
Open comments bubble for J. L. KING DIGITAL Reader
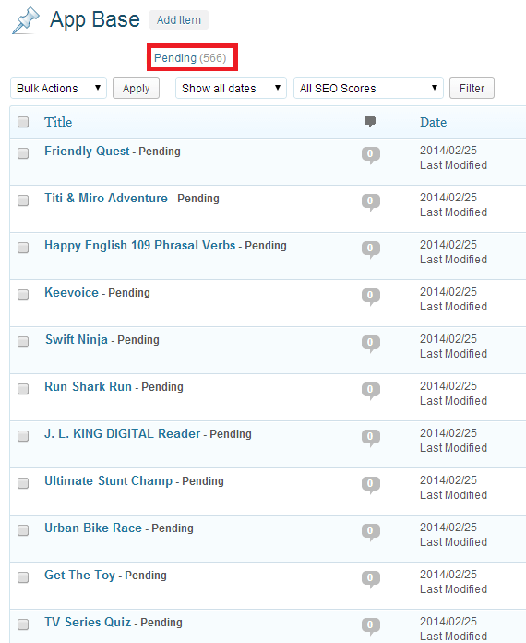click(x=371, y=438)
